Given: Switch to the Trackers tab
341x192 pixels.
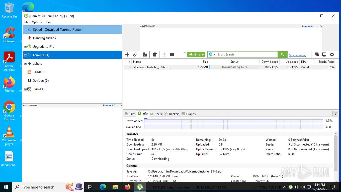Looking at the screenshot, I should 172,114.
